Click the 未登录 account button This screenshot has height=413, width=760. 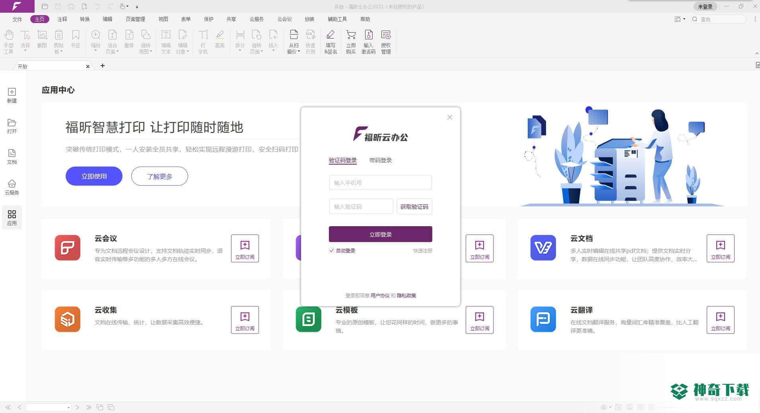tap(705, 6)
